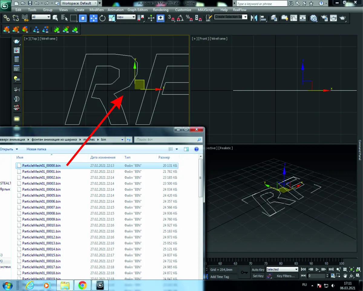Sort by the Размер column header
This screenshot has height=291, width=363.
tap(164, 157)
